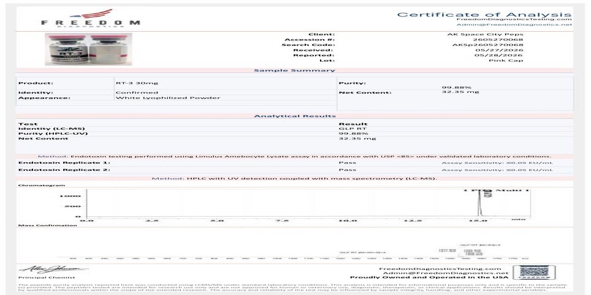
Task: Select product value RT-3 30mg
Action: (137, 83)
